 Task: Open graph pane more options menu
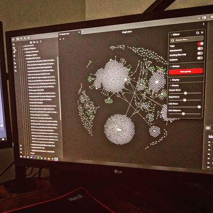click(204, 24)
